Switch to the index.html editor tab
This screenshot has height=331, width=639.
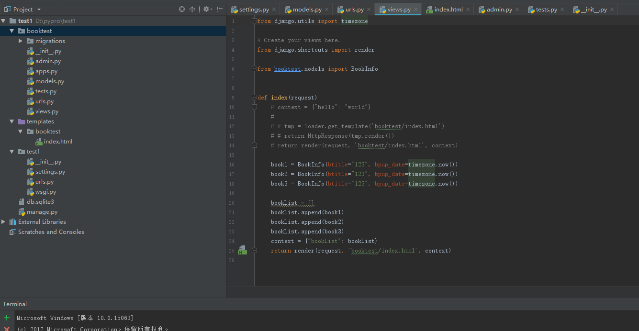pos(448,10)
